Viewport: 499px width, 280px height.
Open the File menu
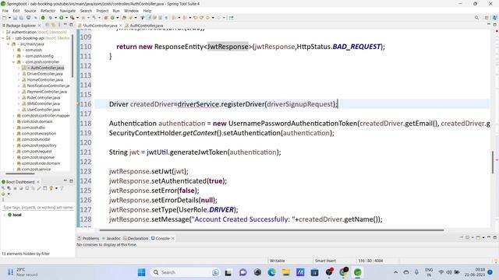tap(5, 11)
